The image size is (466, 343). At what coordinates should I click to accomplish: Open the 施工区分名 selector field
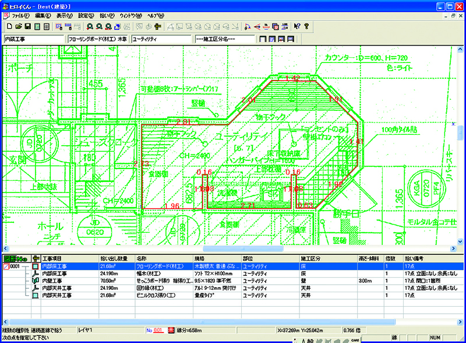pyautogui.click(x=224, y=39)
